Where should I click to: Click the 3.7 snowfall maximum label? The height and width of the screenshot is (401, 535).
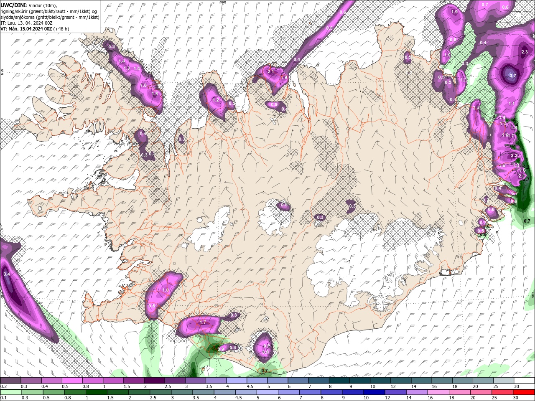tap(513, 76)
